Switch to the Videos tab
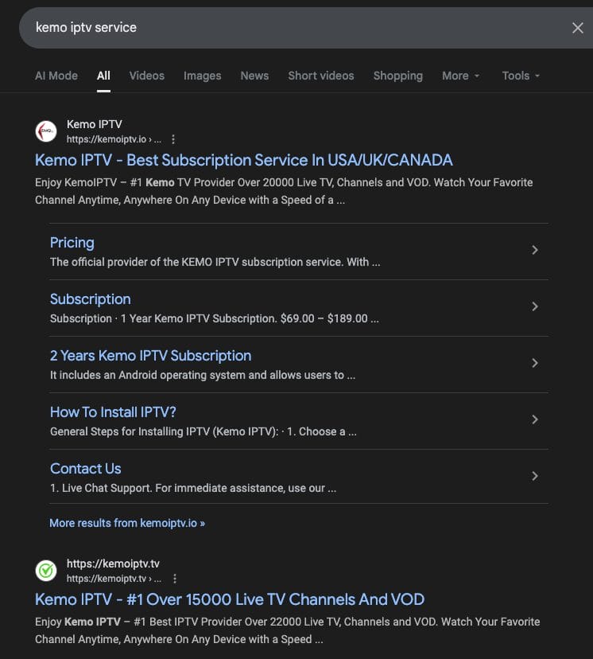This screenshot has width=593, height=659. (x=146, y=76)
